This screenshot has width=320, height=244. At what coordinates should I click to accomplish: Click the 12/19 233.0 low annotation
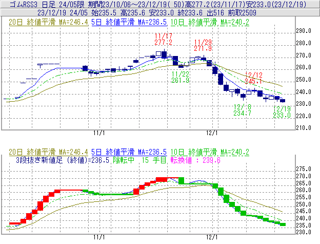tap(282, 112)
